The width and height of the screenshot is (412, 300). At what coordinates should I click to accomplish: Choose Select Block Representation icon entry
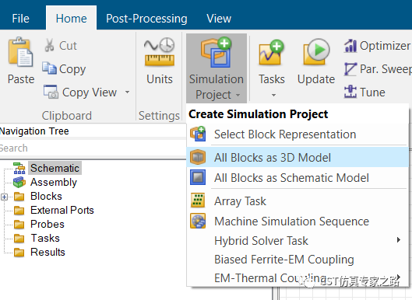[198, 134]
